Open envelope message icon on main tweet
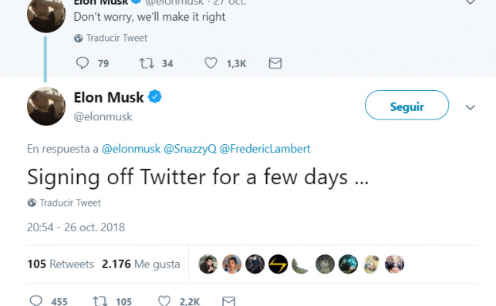Screen dimensions: 496x306 tap(228, 301)
